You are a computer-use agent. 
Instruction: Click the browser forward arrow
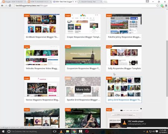coord(6,6)
